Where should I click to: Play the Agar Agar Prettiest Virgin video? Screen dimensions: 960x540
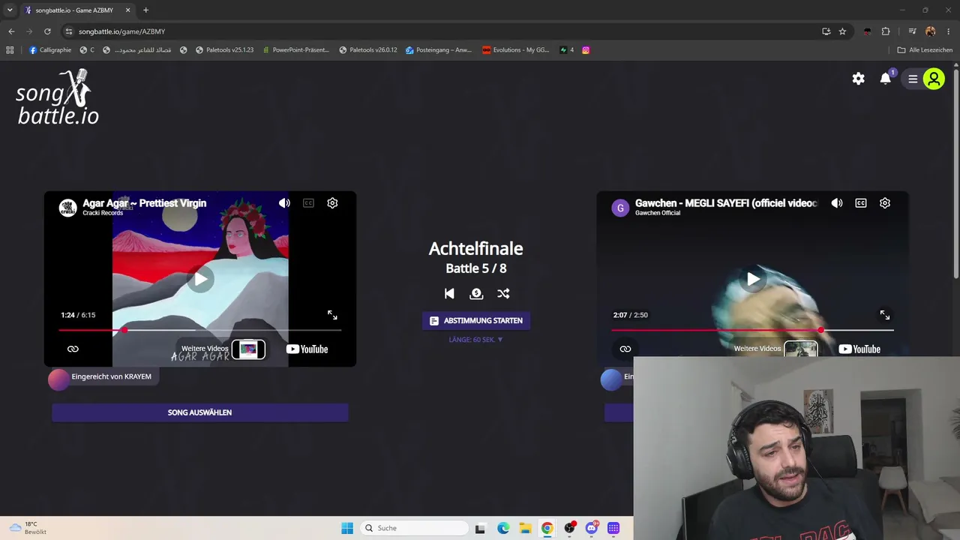click(200, 280)
